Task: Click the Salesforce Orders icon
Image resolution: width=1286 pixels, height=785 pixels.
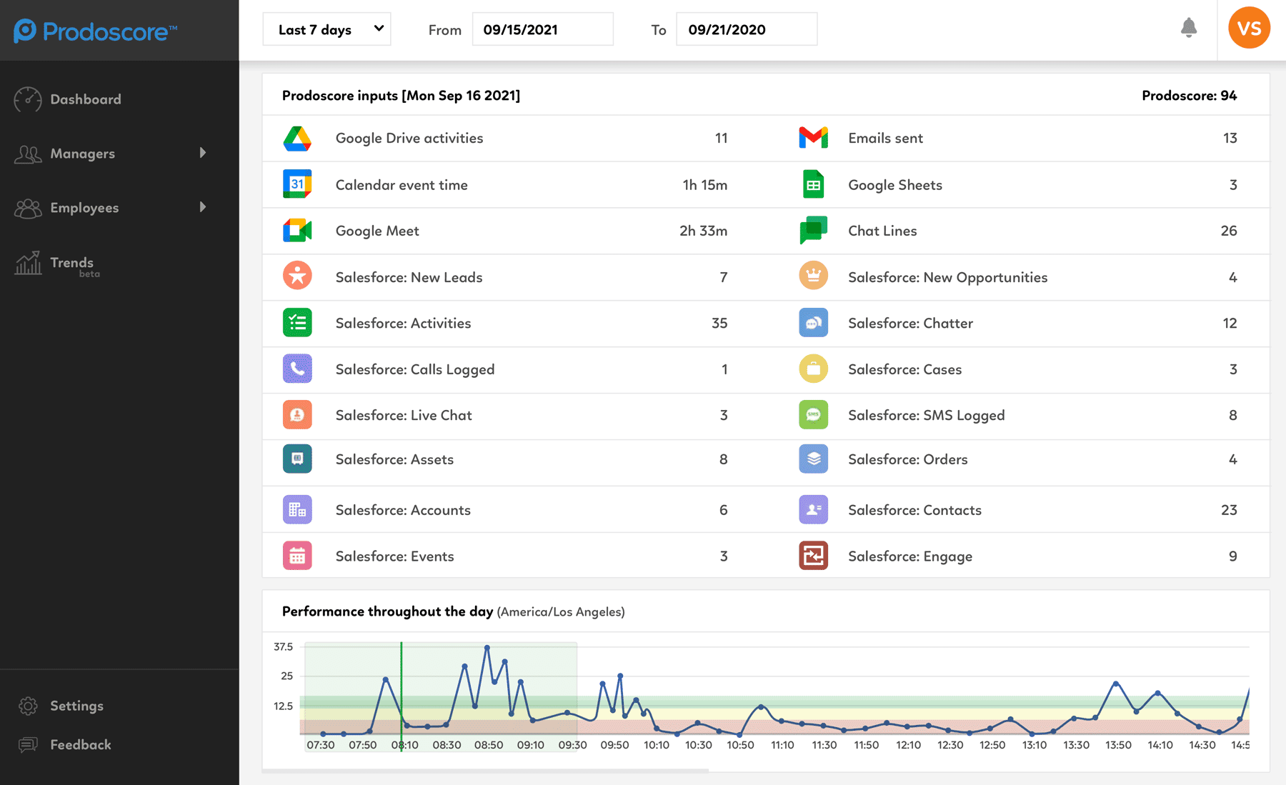Action: pos(813,459)
